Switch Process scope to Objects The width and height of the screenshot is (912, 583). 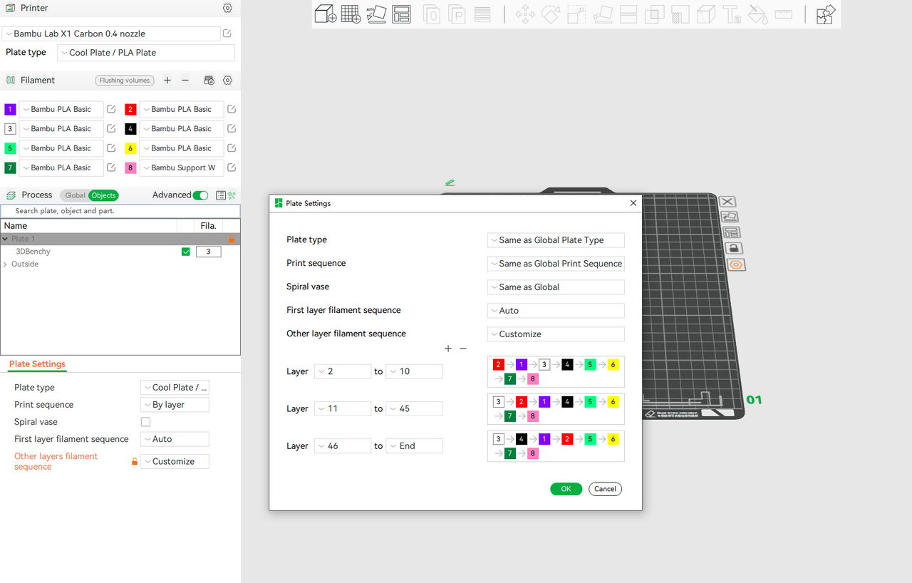[103, 195]
